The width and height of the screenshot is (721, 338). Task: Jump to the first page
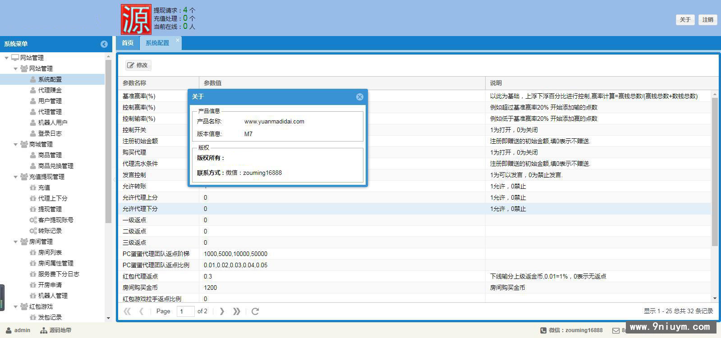click(x=127, y=311)
